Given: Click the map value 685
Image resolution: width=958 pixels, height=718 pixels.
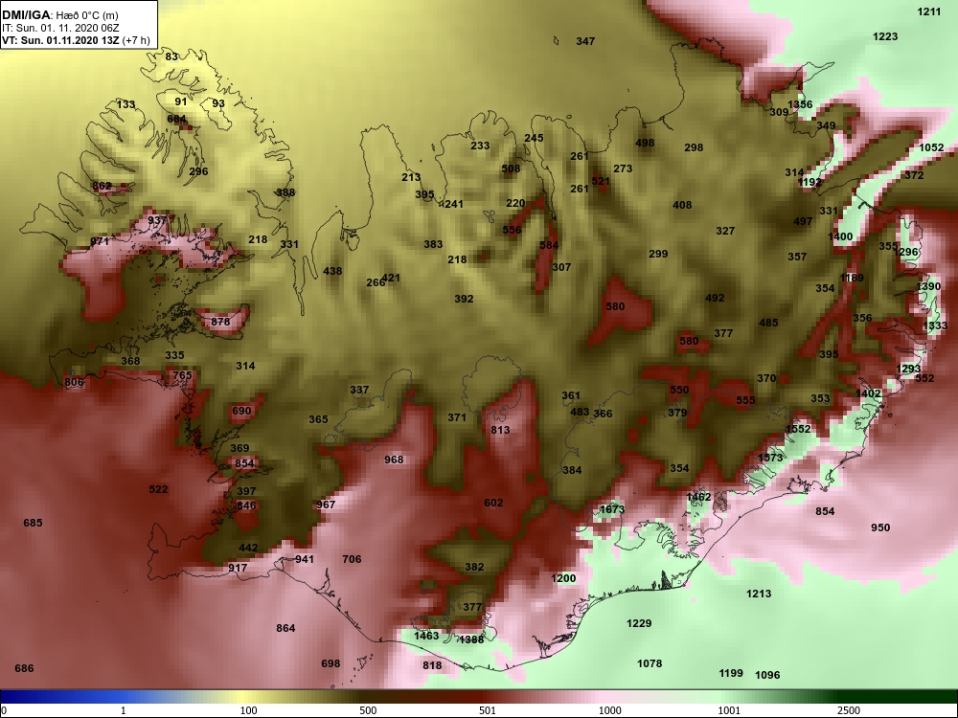Looking at the screenshot, I should coord(33,524).
